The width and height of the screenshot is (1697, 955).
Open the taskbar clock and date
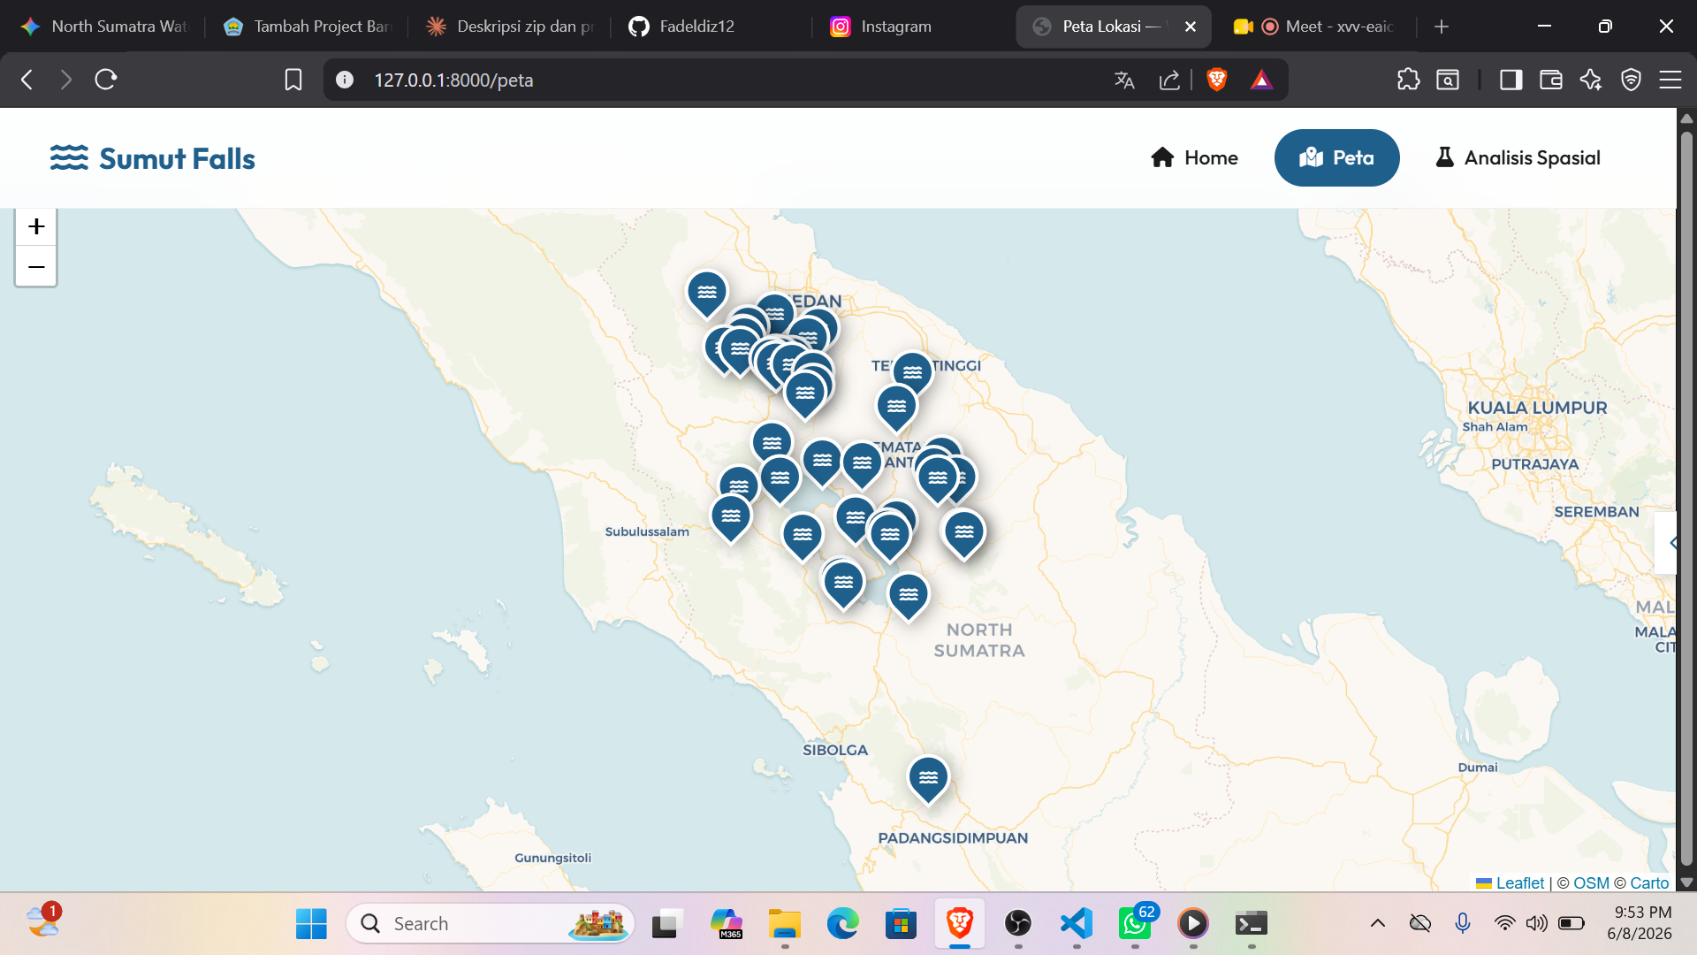pyautogui.click(x=1640, y=922)
